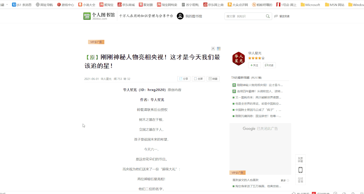Screen dimensions: 364x194
Task: Expand the 收藏 favorites dropdown arrow
Action: (7, 5)
